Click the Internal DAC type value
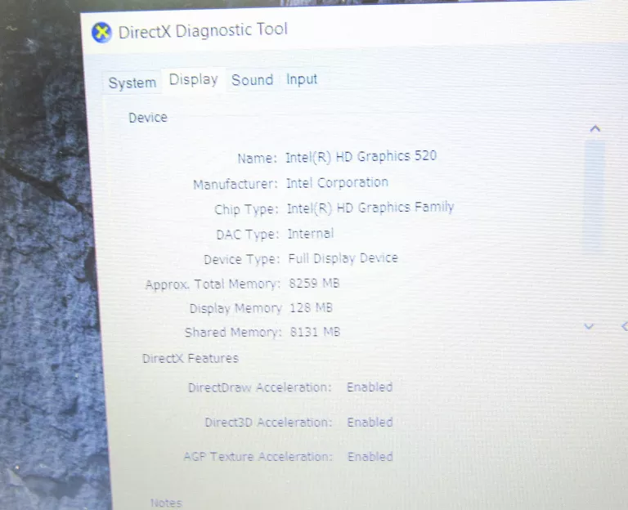The height and width of the screenshot is (510, 628). pyautogui.click(x=311, y=234)
